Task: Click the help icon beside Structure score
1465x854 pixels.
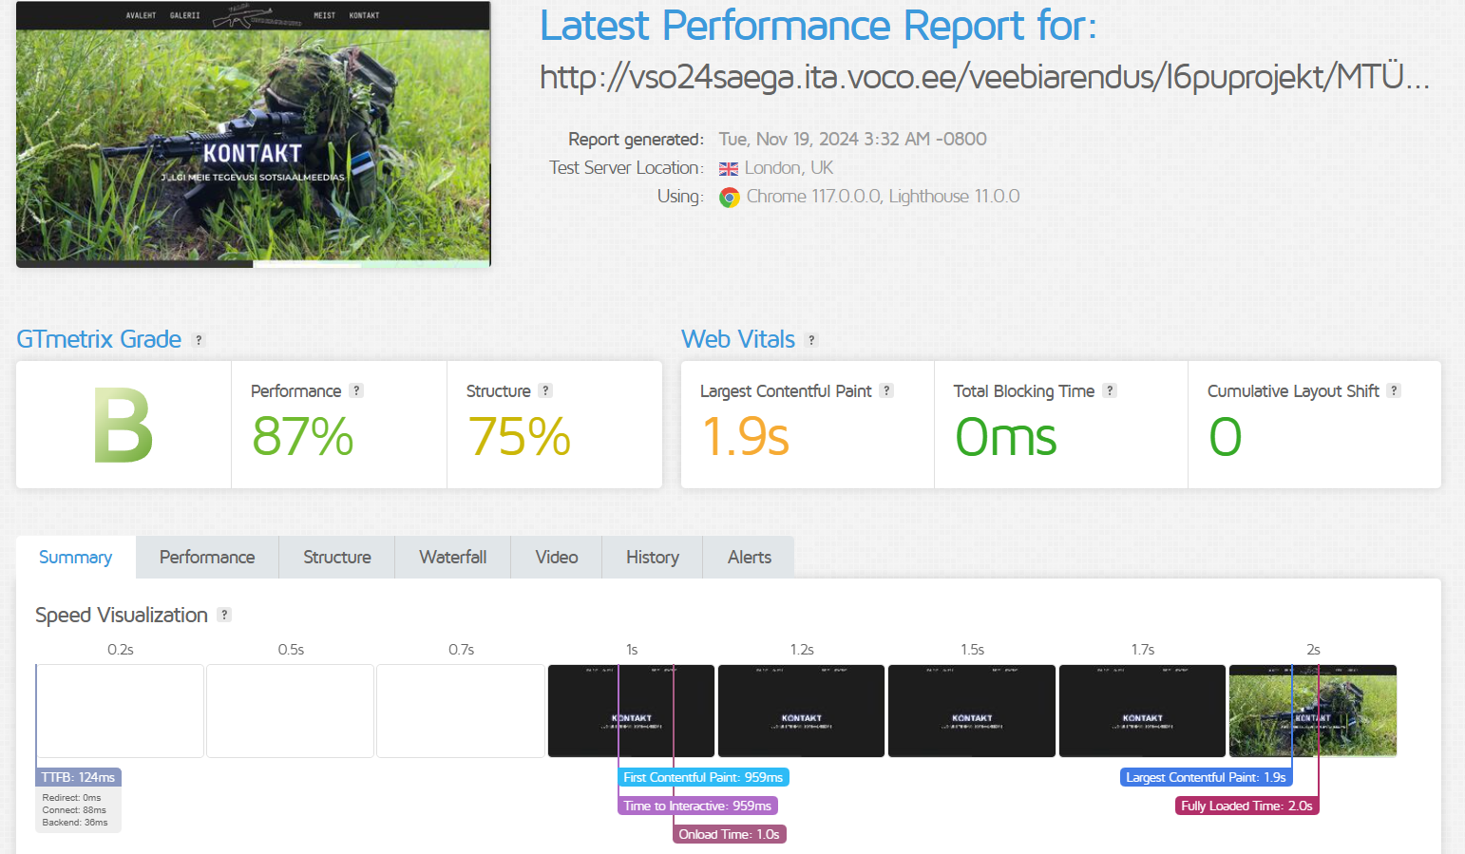Action: tap(545, 390)
